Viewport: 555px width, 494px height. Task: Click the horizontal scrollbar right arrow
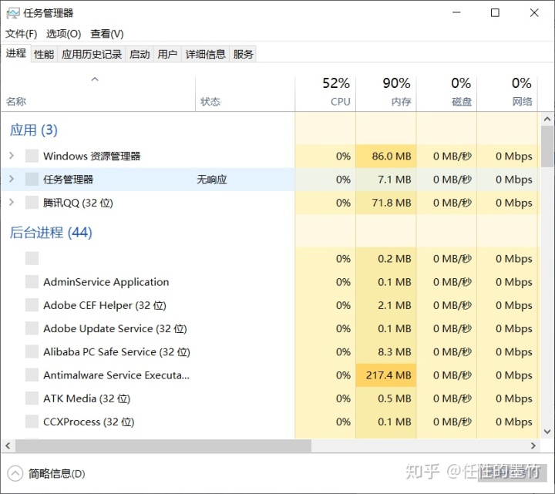[533, 445]
